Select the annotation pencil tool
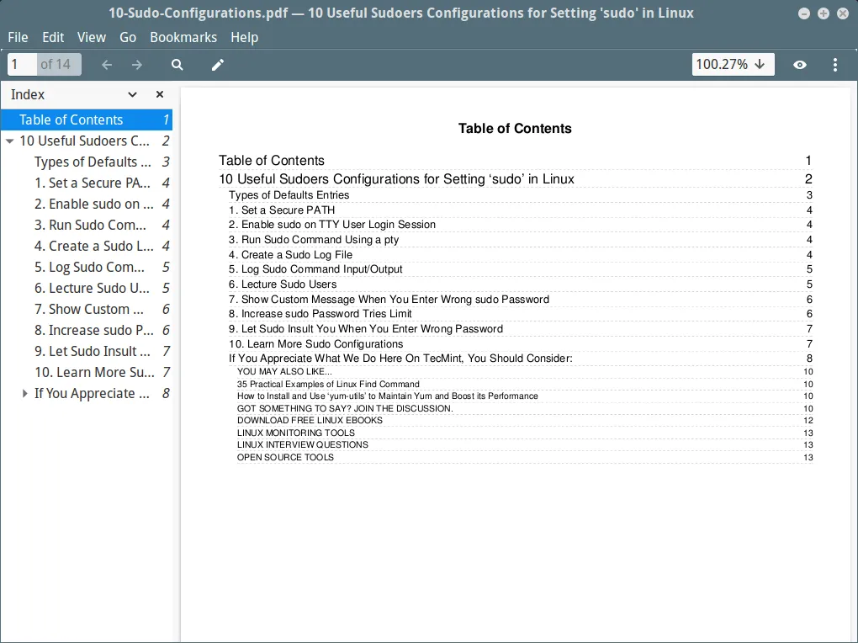This screenshot has width=858, height=643. [217, 64]
